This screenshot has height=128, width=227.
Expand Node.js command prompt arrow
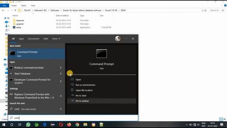pos(61,68)
